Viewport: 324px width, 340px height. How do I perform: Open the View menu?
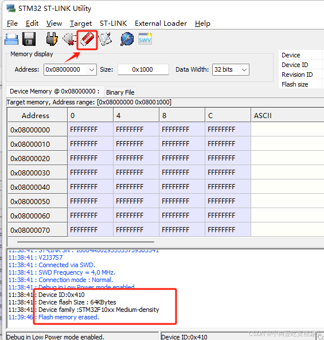click(x=54, y=24)
